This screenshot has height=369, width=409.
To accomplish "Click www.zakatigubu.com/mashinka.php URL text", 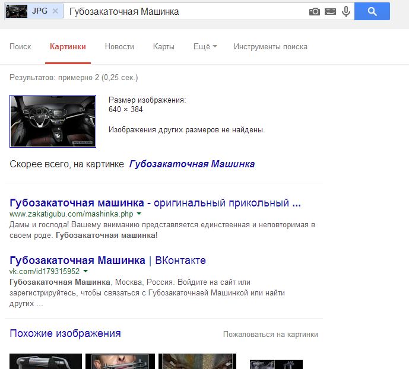I will 71,214.
